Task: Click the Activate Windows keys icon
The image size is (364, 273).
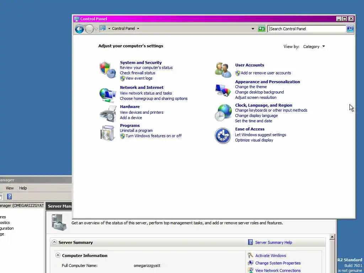Action: pos(250,255)
